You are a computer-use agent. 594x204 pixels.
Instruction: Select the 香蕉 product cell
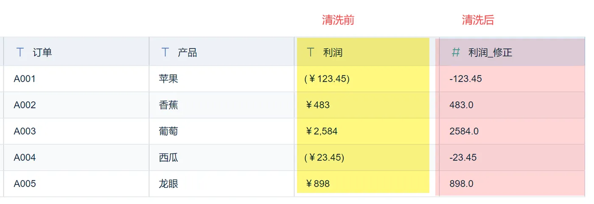[168, 105]
